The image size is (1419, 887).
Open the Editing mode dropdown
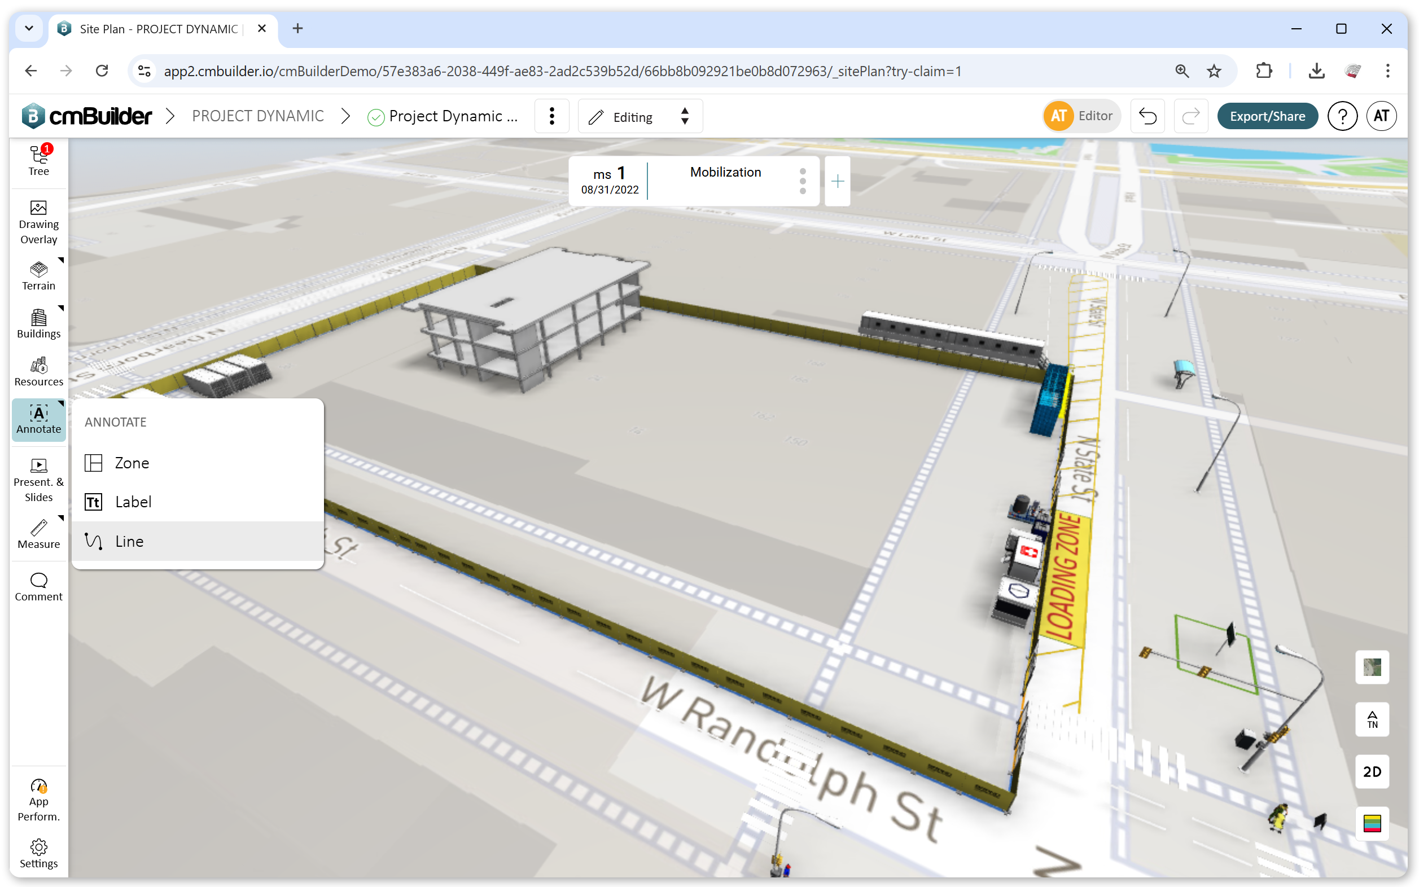tap(640, 116)
